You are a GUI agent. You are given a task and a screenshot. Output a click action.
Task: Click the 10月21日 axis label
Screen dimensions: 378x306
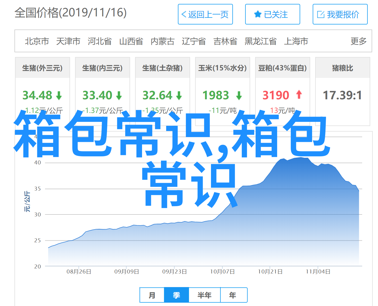[x=270, y=272]
